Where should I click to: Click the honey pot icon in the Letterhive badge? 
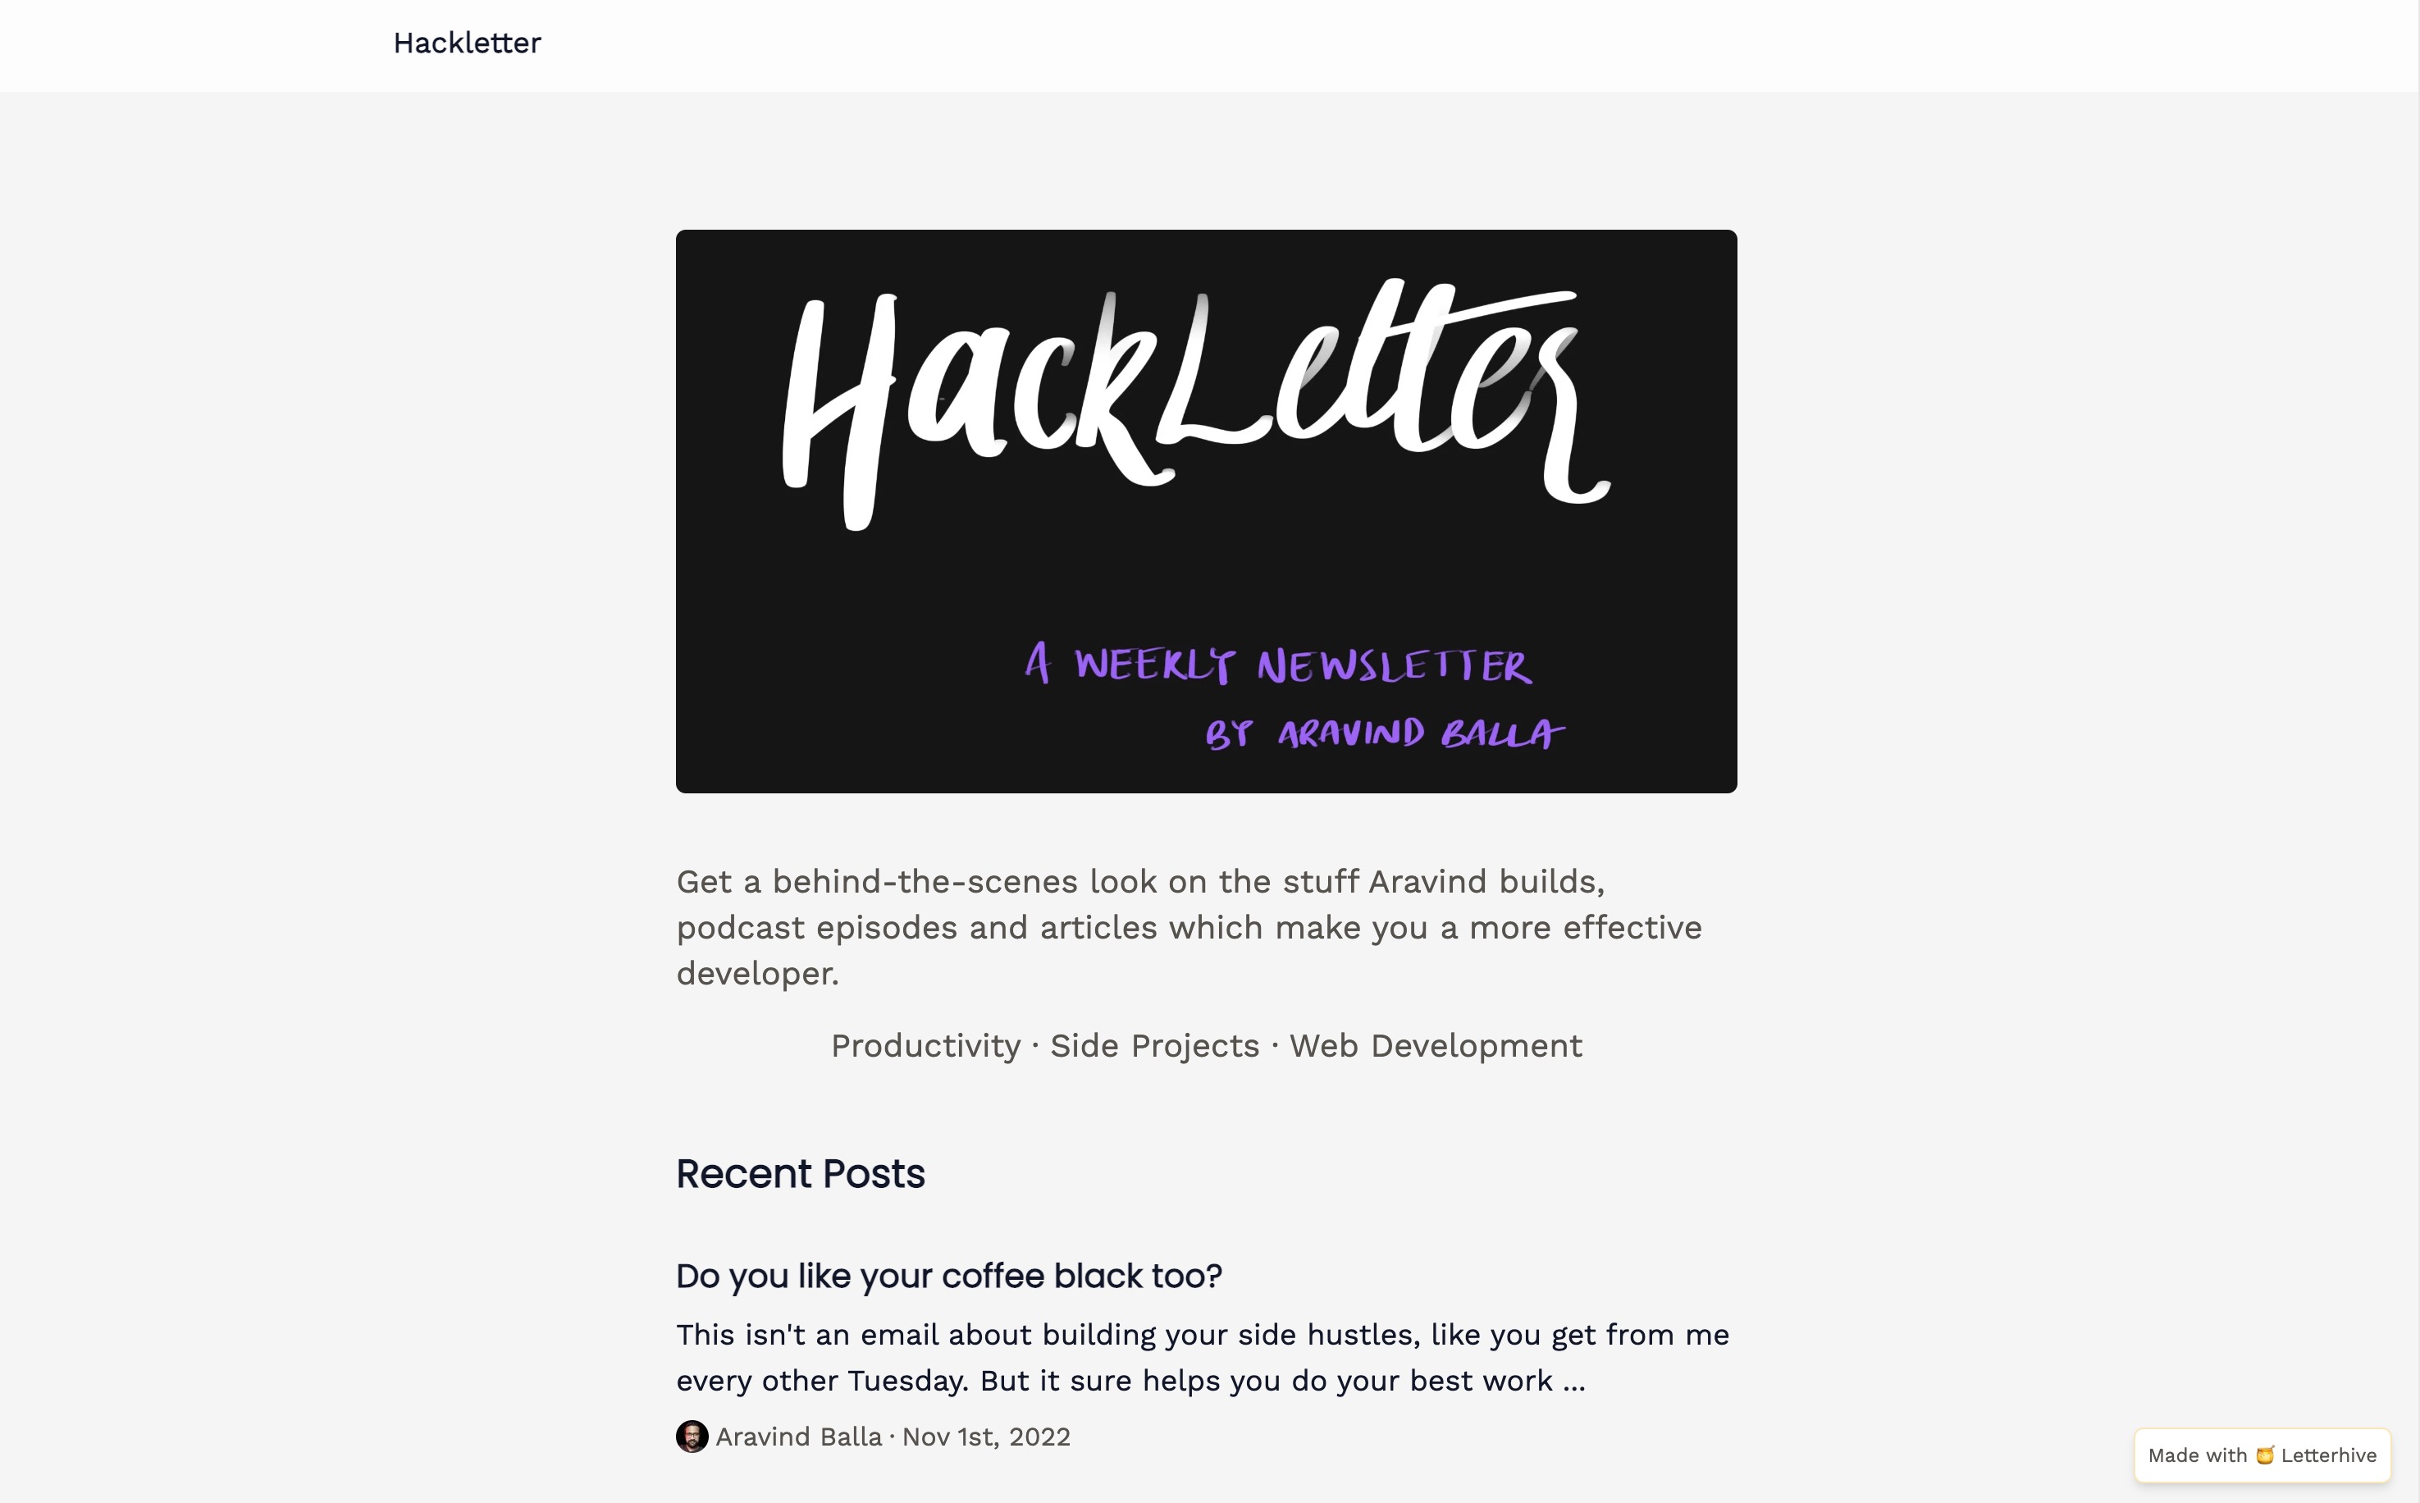[x=2264, y=1455]
